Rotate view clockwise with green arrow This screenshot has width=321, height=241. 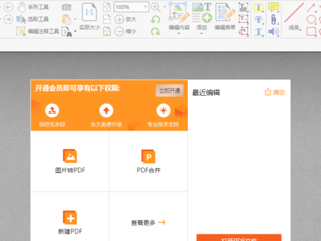click(x=156, y=32)
